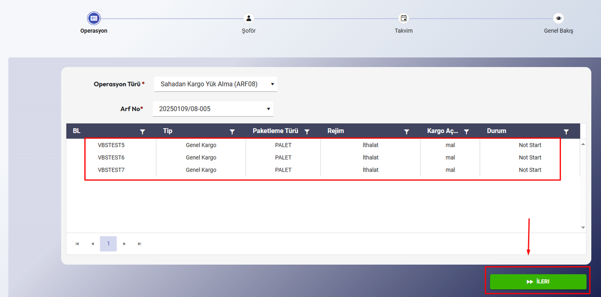Expand the Operasyon Türü dropdown
The image size is (601, 297).
coord(272,84)
